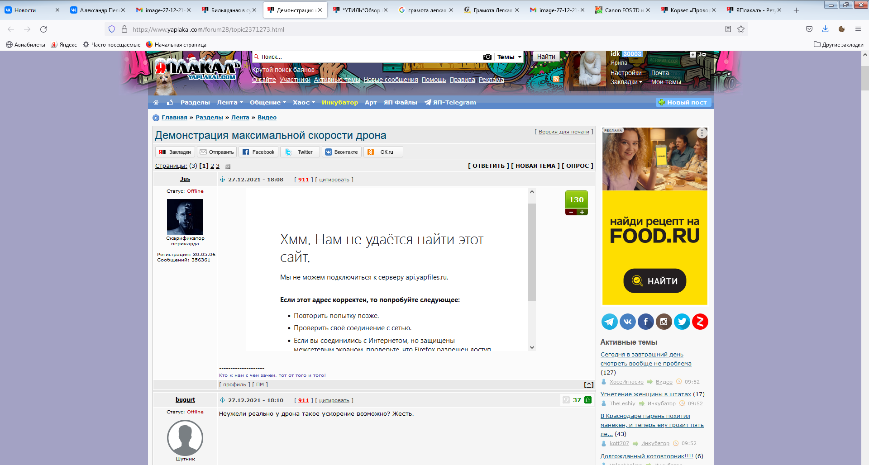Image resolution: width=869 pixels, height=465 pixels.
Task: Go to forum home icon in navigation bar
Action: click(x=156, y=103)
